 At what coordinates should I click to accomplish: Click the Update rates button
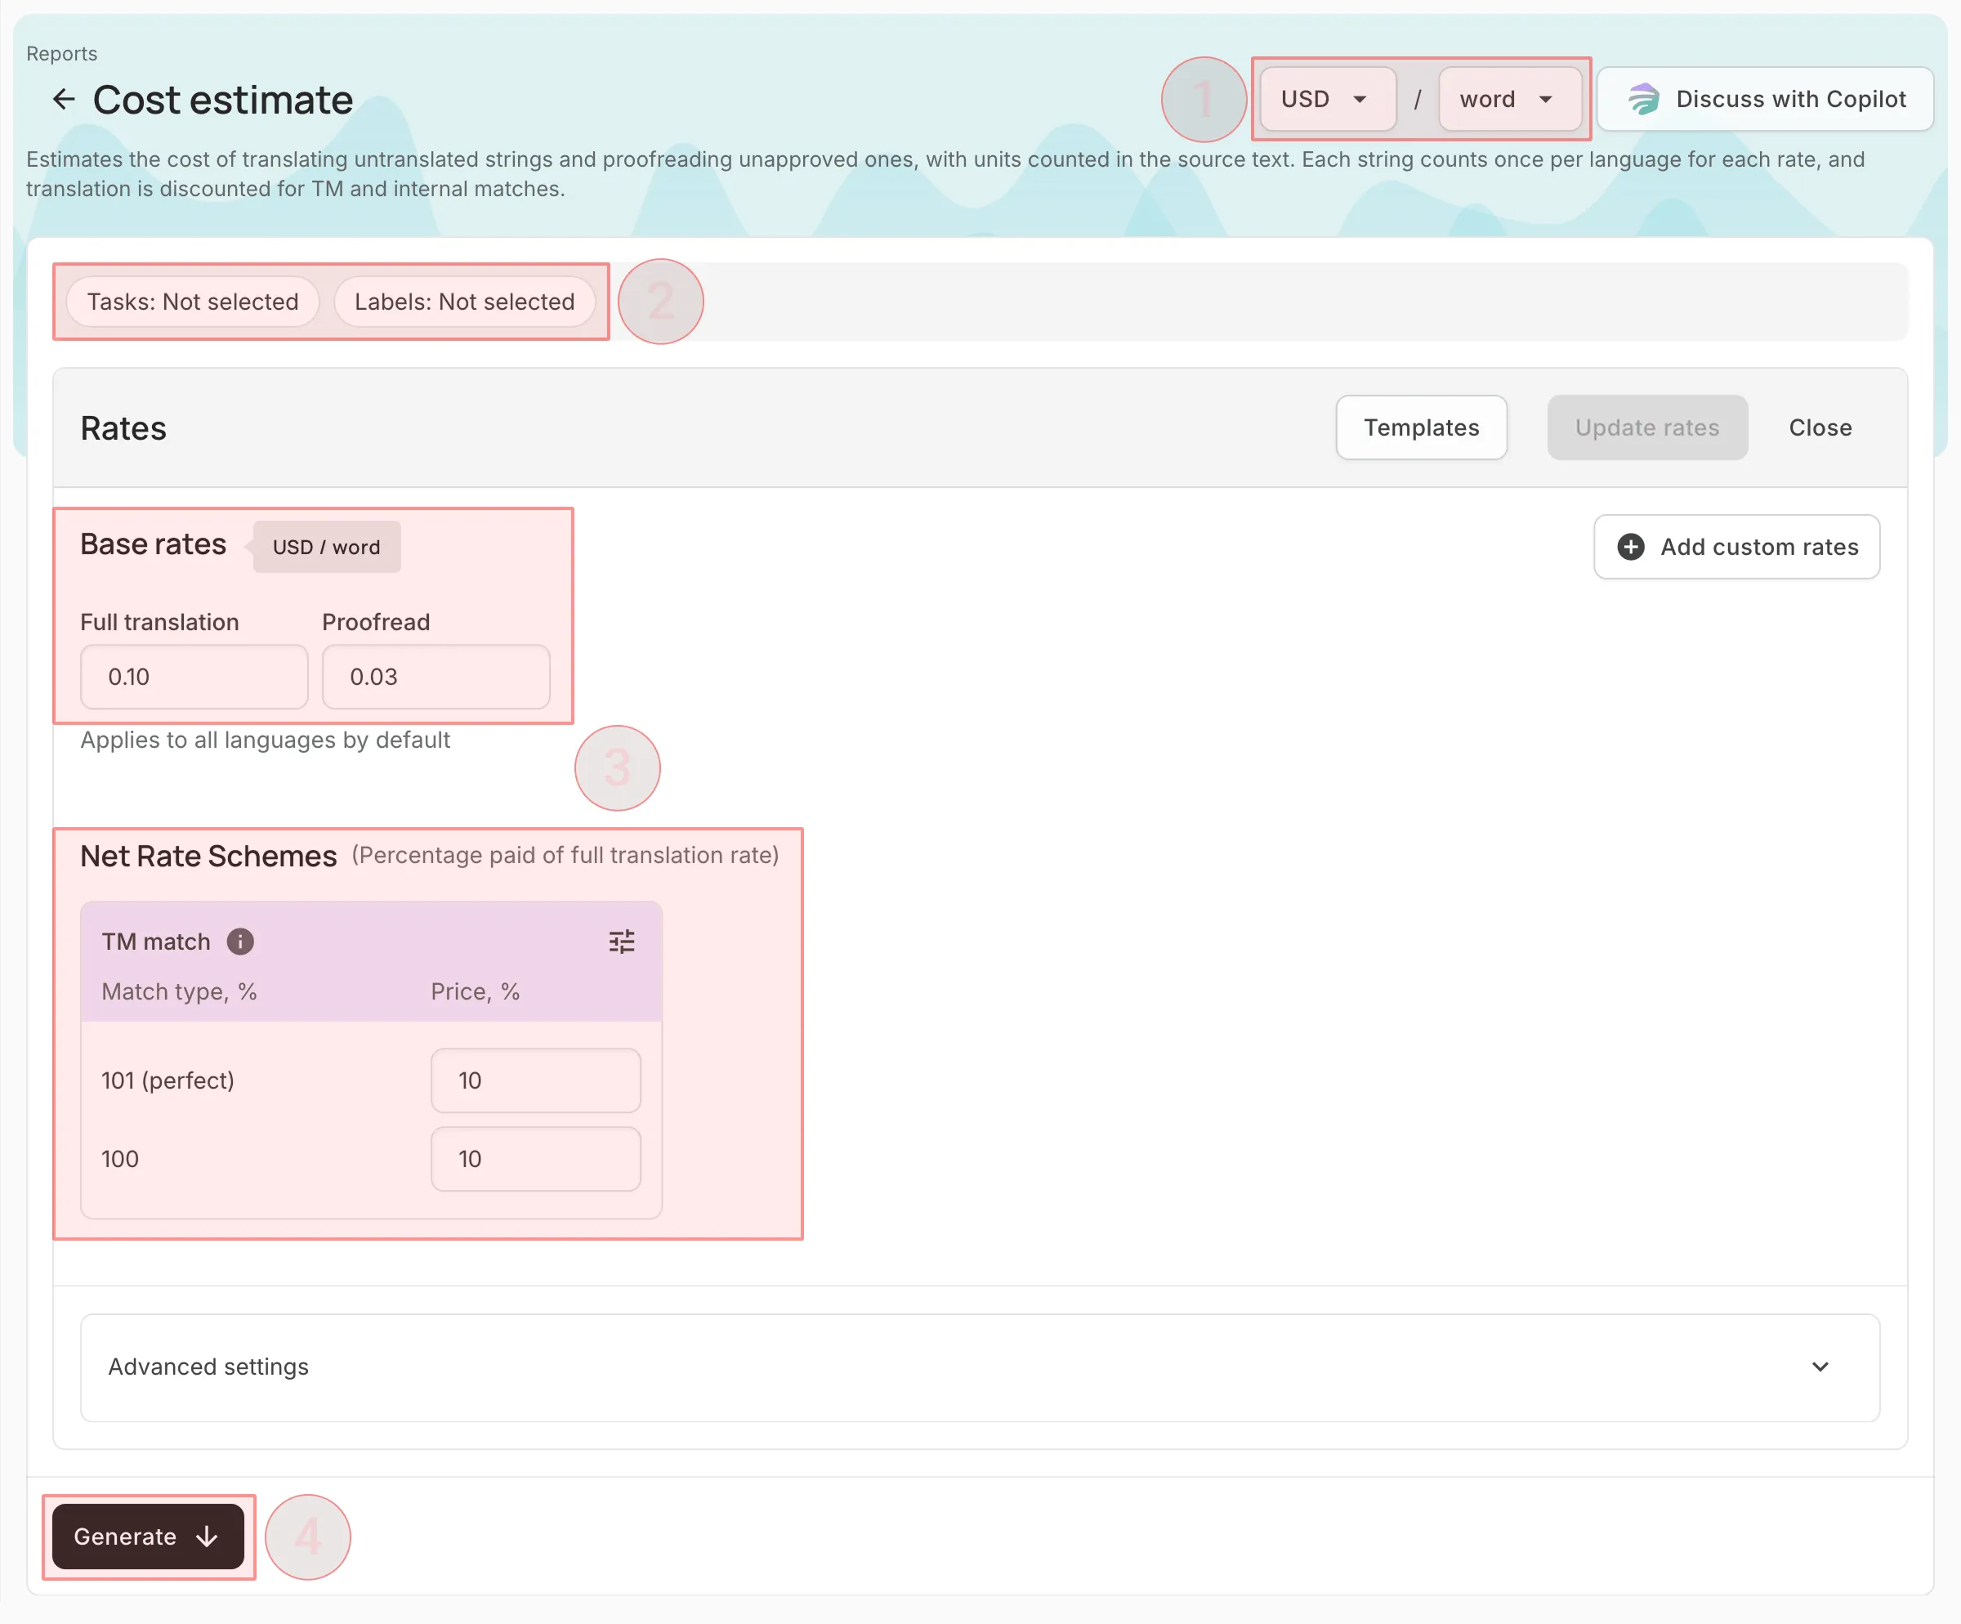pos(1647,427)
